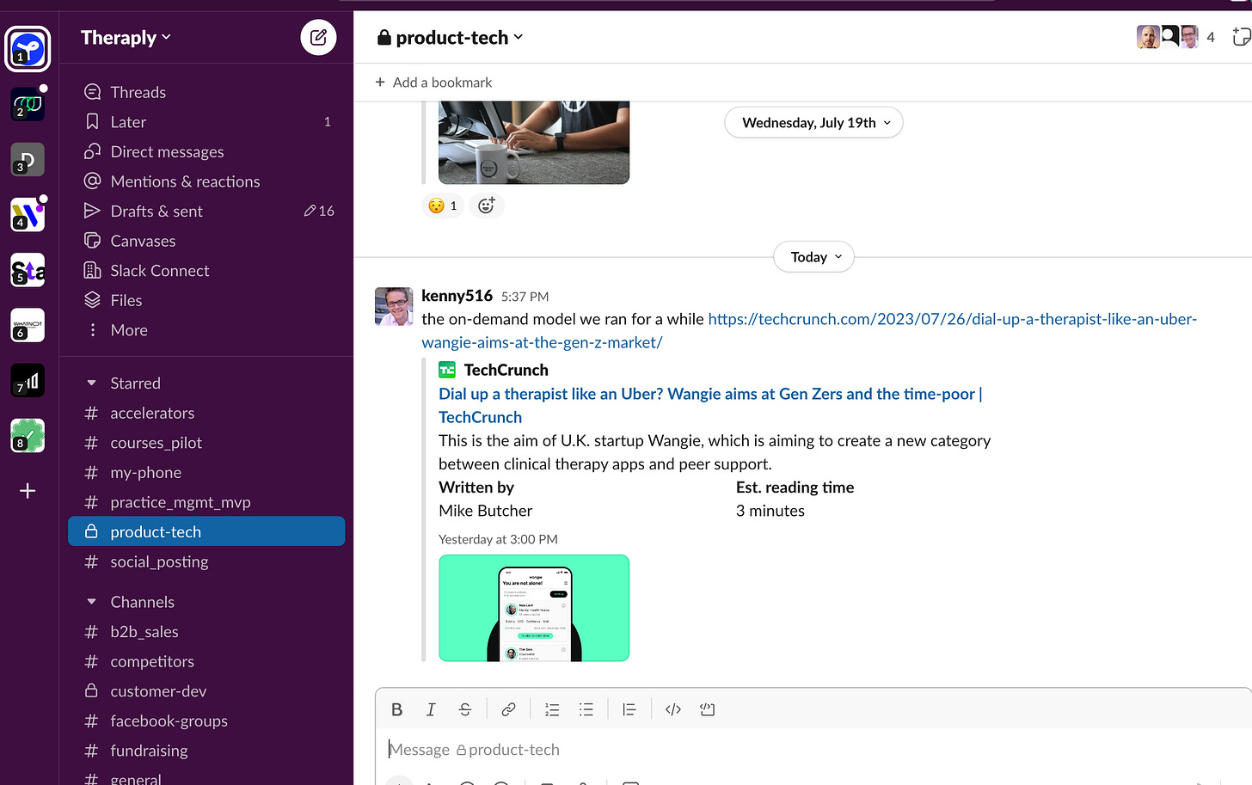Click the 5:37 PM message timestamp
The height and width of the screenshot is (785, 1252).
(x=525, y=297)
